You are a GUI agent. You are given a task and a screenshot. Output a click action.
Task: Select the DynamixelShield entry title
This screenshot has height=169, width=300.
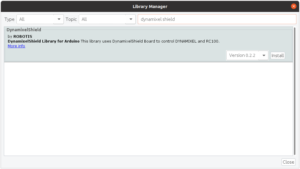click(x=24, y=30)
